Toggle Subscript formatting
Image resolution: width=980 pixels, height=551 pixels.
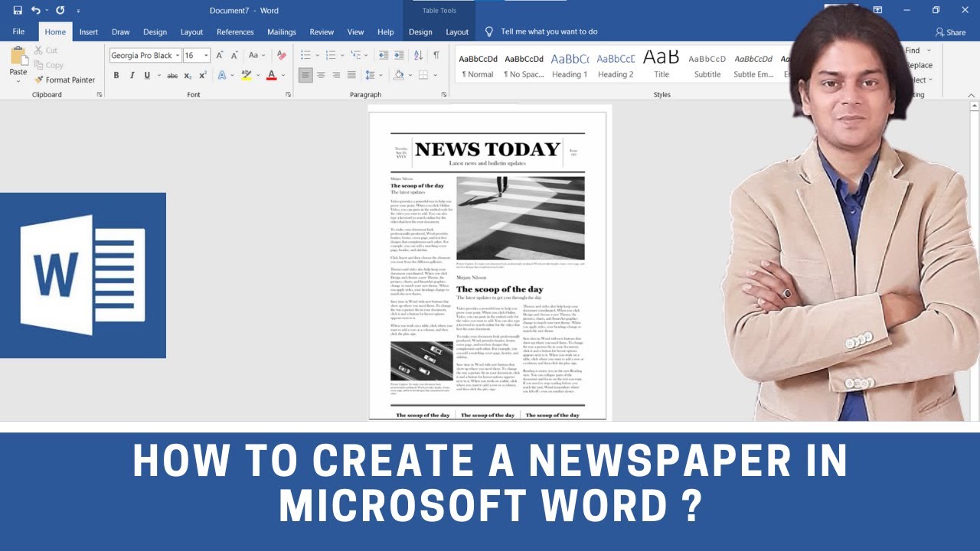tap(188, 75)
